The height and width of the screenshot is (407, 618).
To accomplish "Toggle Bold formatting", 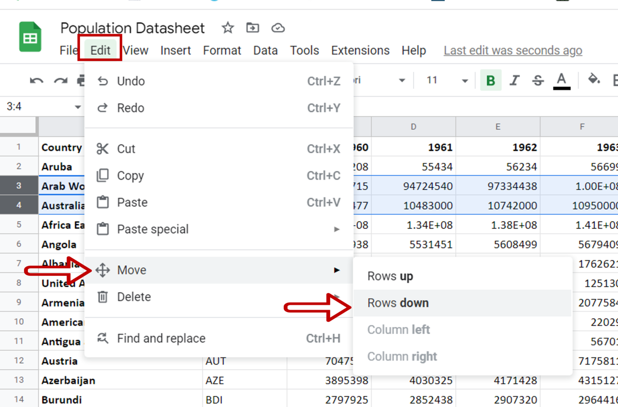I will [490, 80].
